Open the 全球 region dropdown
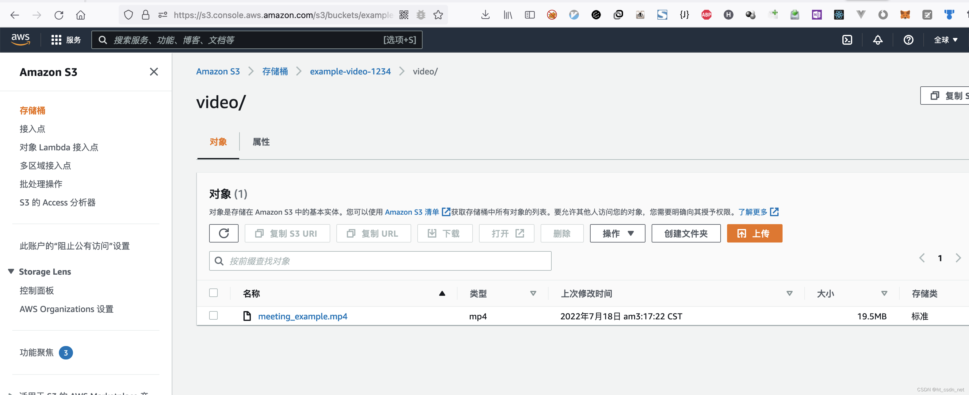 pyautogui.click(x=946, y=40)
